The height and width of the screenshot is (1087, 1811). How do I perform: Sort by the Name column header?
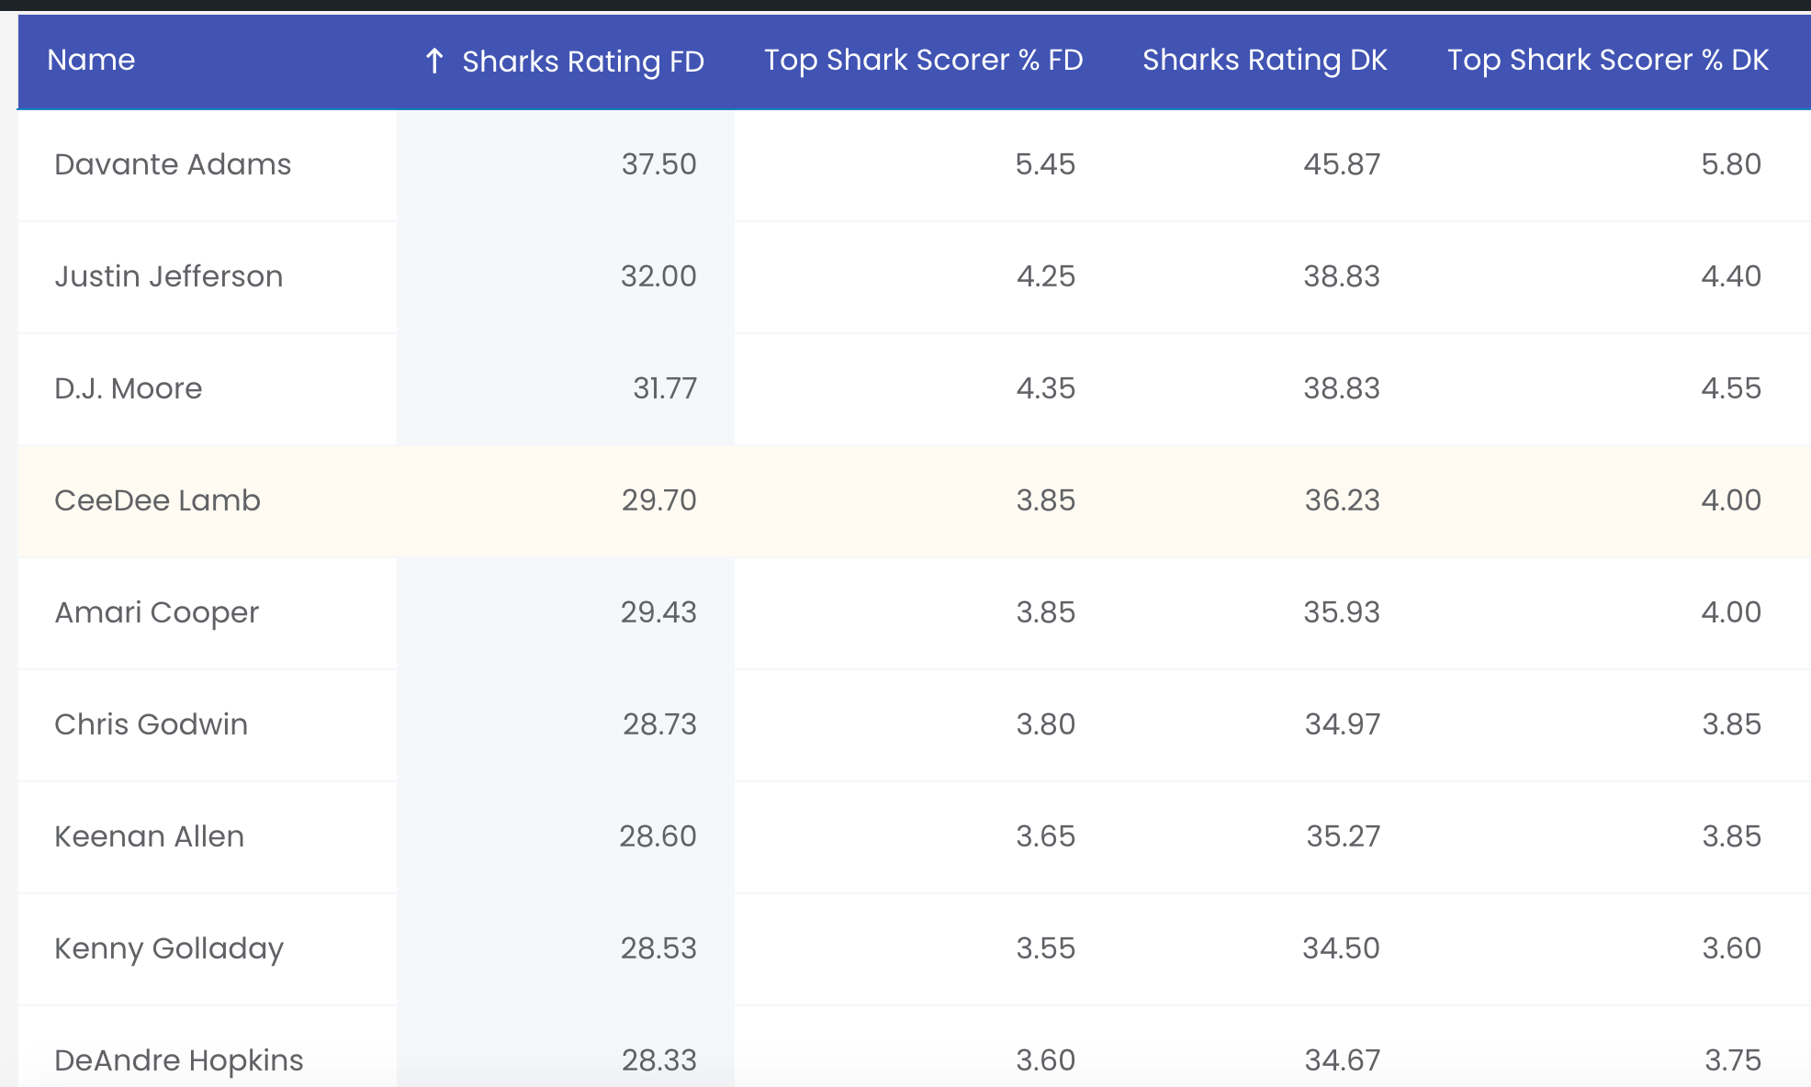click(x=91, y=61)
